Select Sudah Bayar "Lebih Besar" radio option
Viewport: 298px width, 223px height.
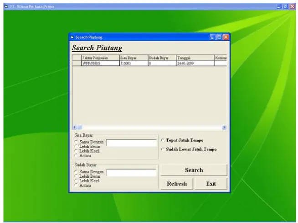pyautogui.click(x=76, y=176)
